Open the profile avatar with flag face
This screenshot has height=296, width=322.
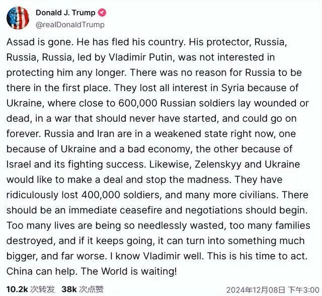coord(18,18)
